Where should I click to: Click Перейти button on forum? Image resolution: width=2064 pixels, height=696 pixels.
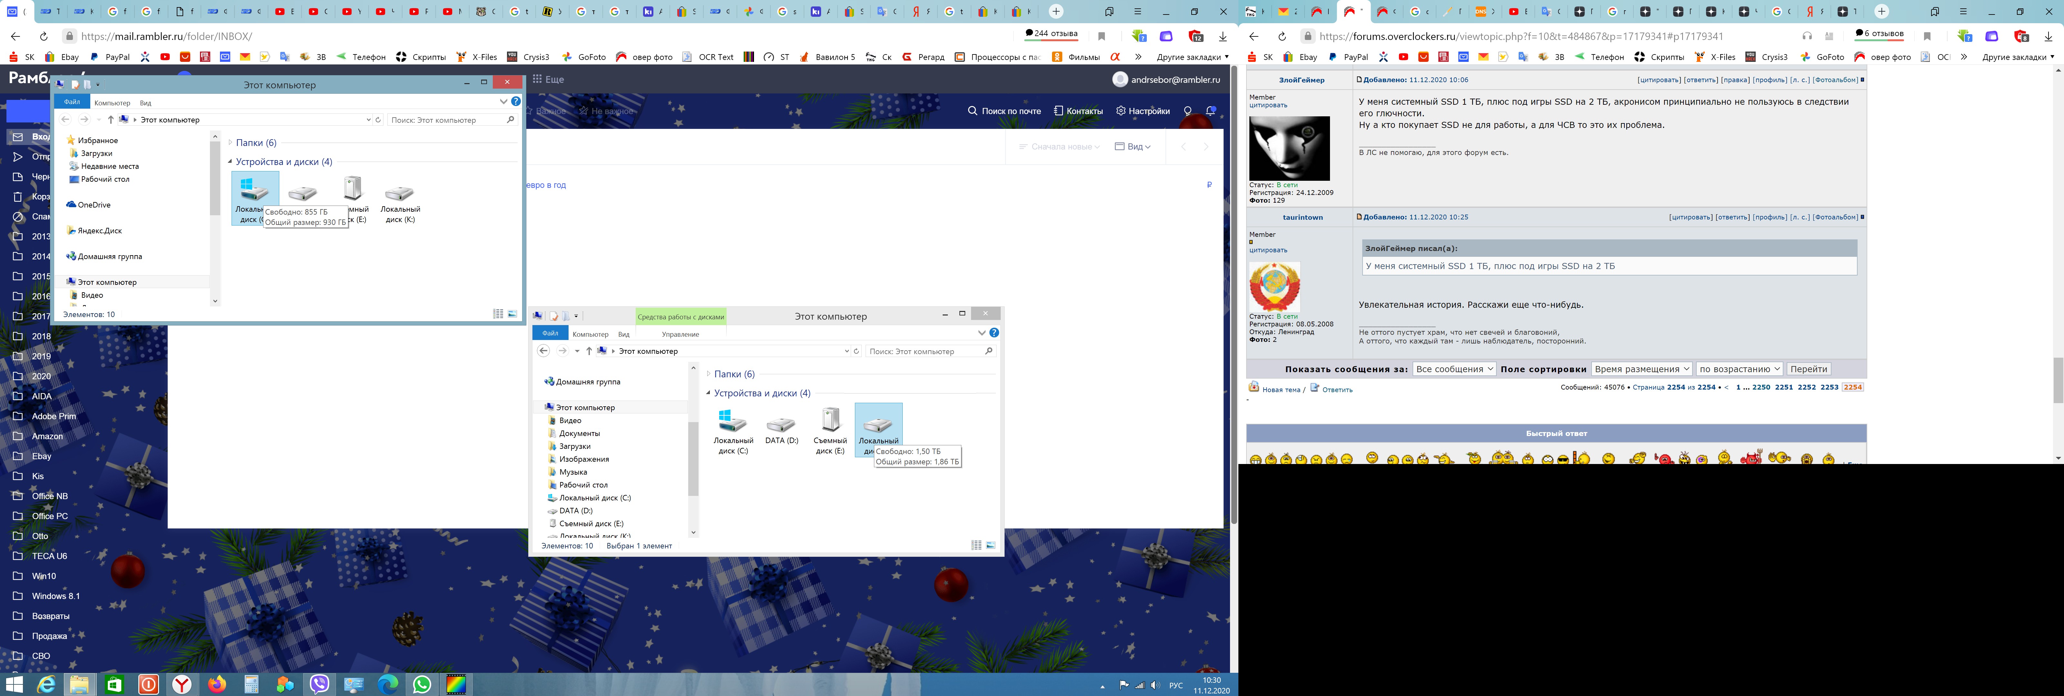1808,369
